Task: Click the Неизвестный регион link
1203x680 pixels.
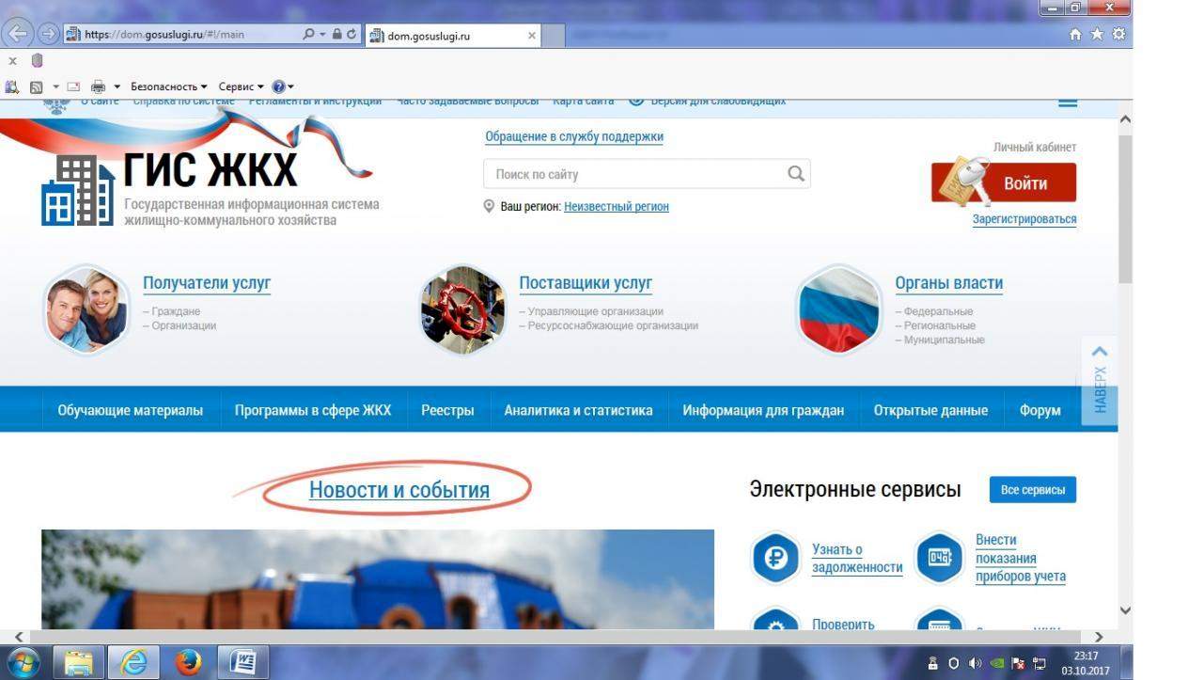Action: coord(617,206)
